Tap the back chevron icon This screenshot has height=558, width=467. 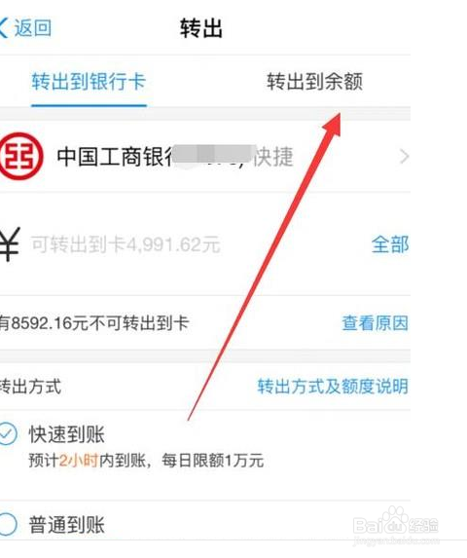click(4, 28)
